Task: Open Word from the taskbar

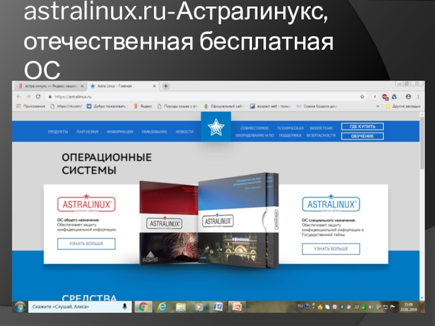Action: tap(218, 307)
